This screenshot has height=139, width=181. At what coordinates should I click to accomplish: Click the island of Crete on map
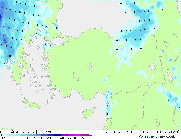coord(31,104)
